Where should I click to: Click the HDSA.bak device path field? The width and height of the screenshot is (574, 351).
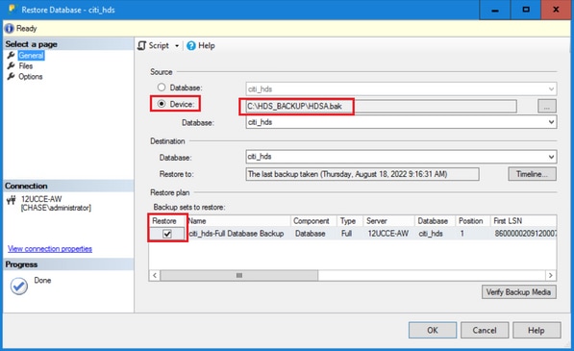coord(381,106)
